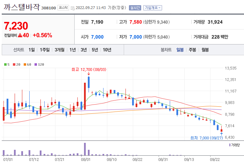Switch to 월봉 monthly candle chart

click(x=205, y=50)
